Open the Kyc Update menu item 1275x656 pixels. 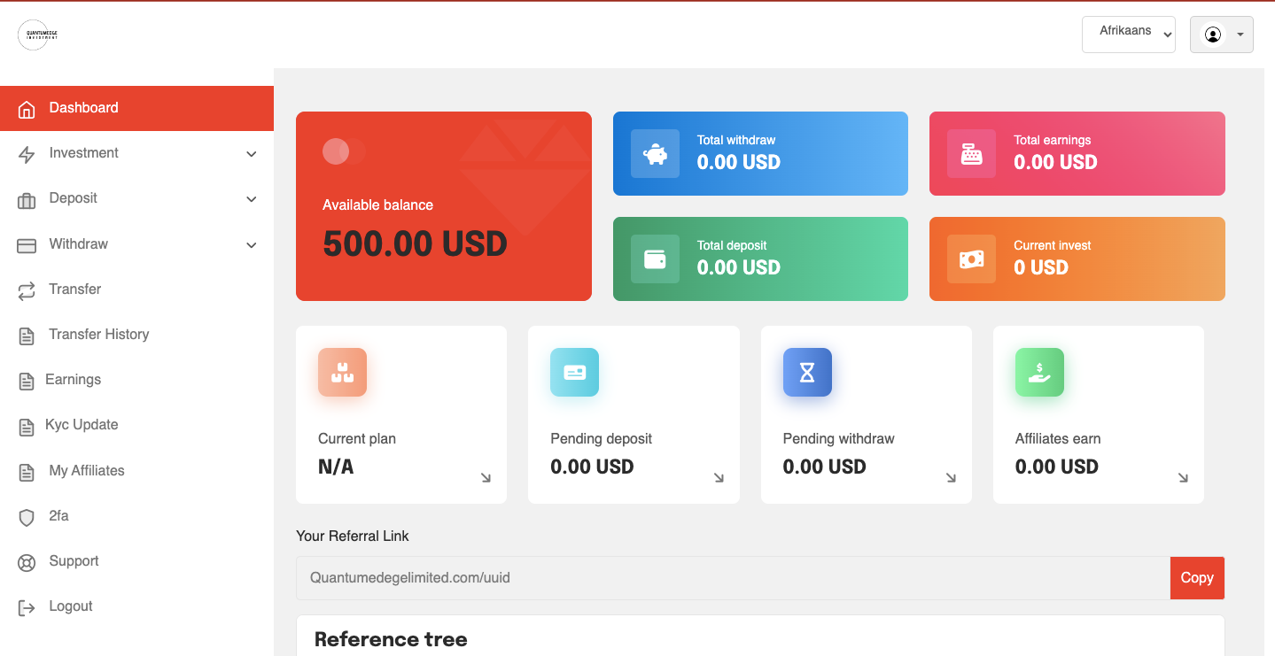82,425
